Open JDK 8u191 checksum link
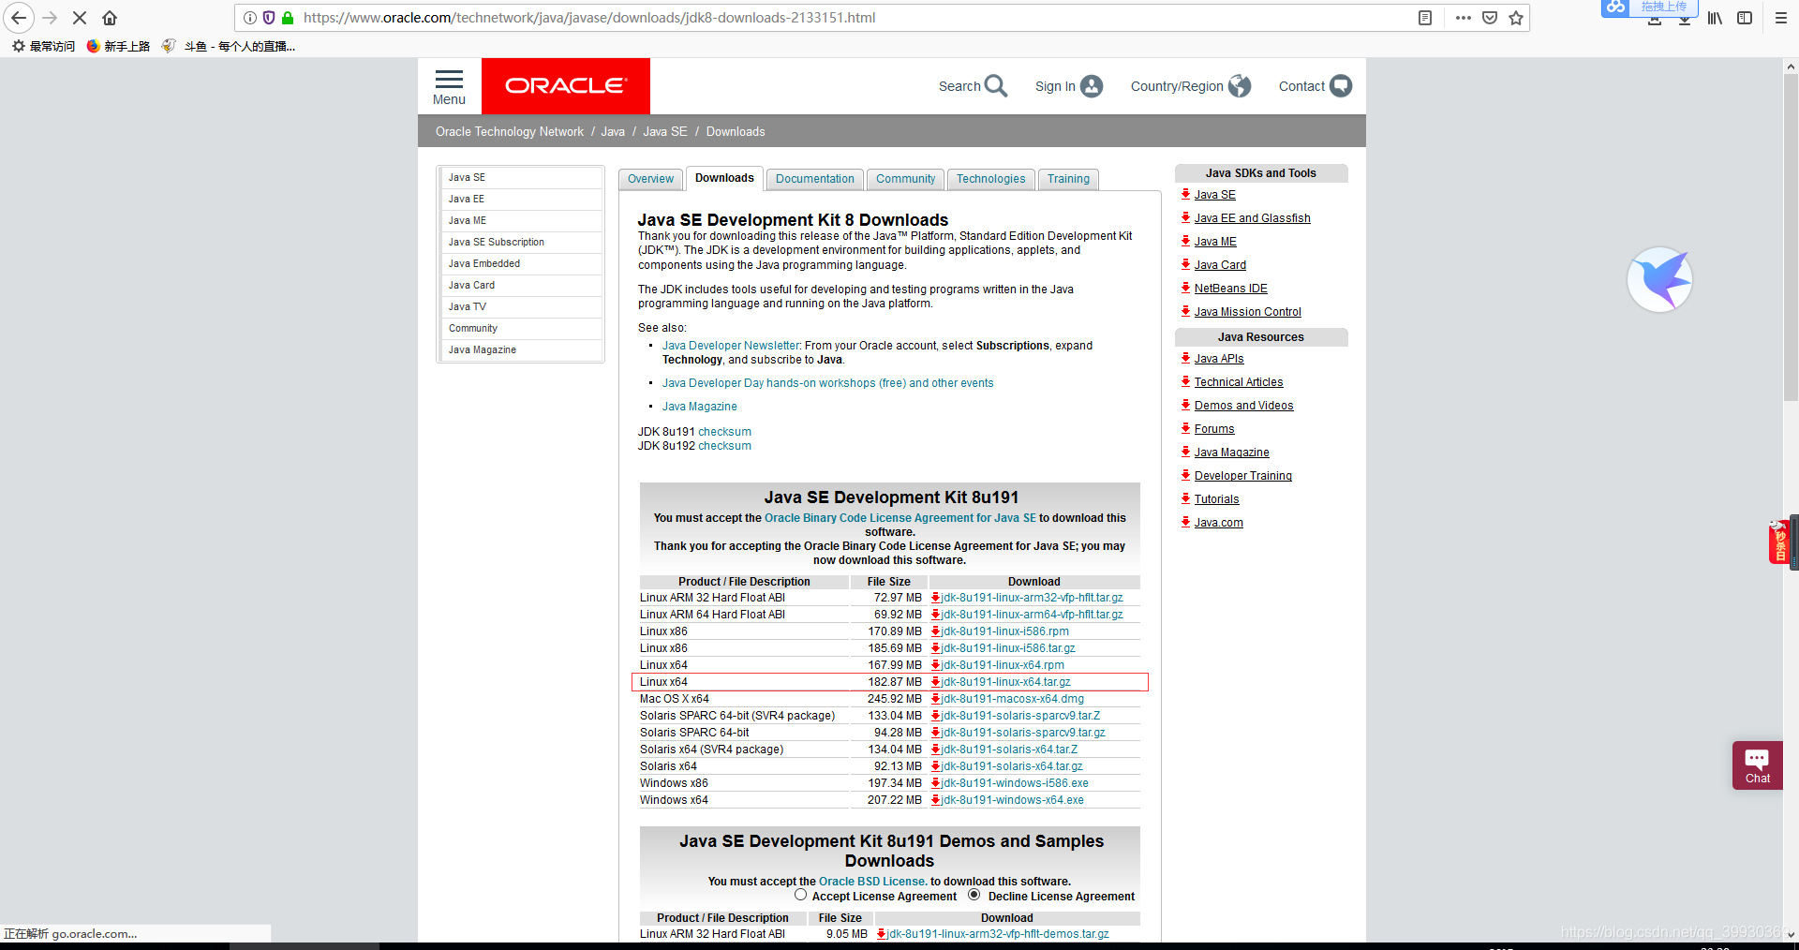 click(724, 432)
